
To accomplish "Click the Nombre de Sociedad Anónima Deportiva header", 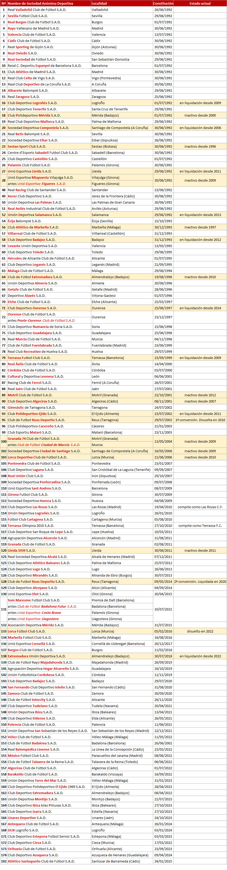I will [x=40, y=3].
